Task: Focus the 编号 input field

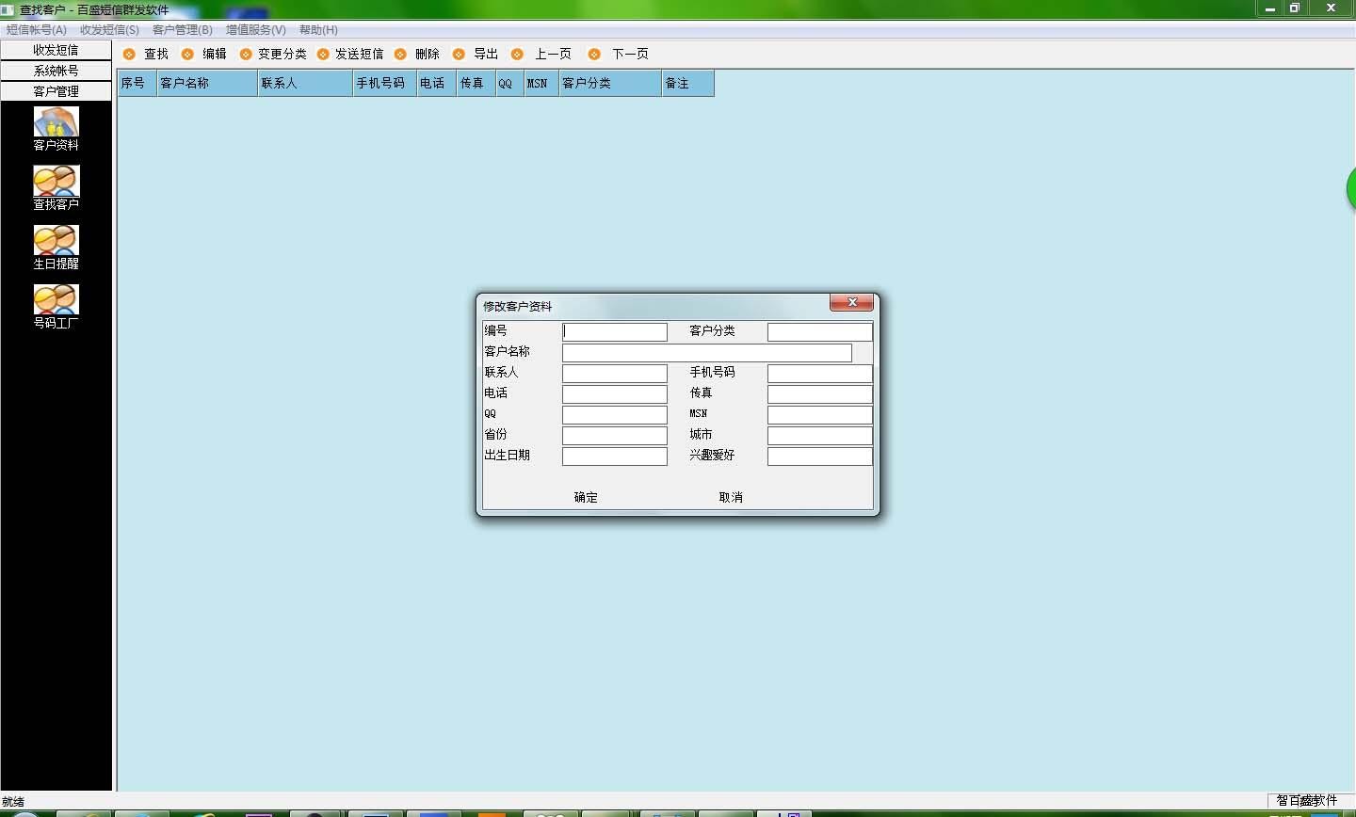Action: [615, 331]
